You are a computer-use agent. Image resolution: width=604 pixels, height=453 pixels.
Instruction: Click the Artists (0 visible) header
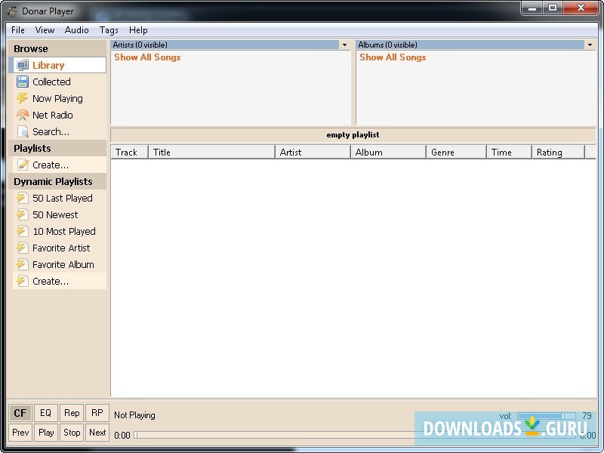pyautogui.click(x=224, y=45)
